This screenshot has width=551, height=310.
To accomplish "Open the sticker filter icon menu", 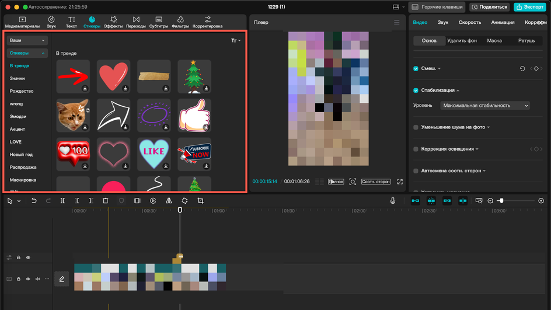I will (235, 40).
